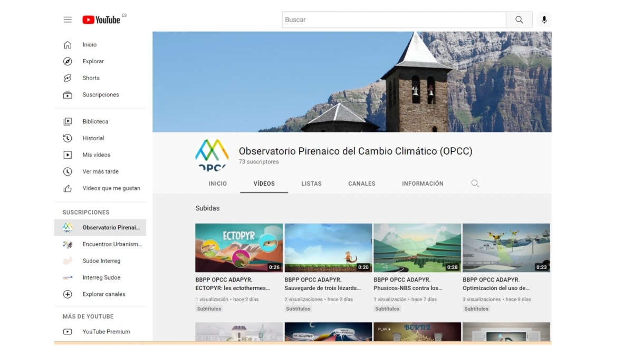Open Explorar label in sidebar

93,61
